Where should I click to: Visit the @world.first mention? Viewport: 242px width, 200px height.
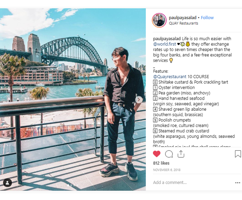click(165, 44)
